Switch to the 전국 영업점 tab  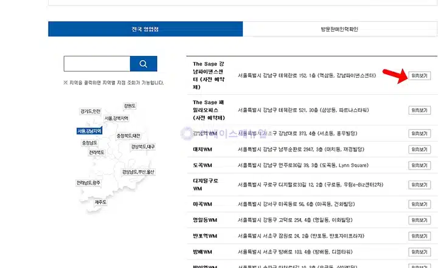tap(145, 29)
